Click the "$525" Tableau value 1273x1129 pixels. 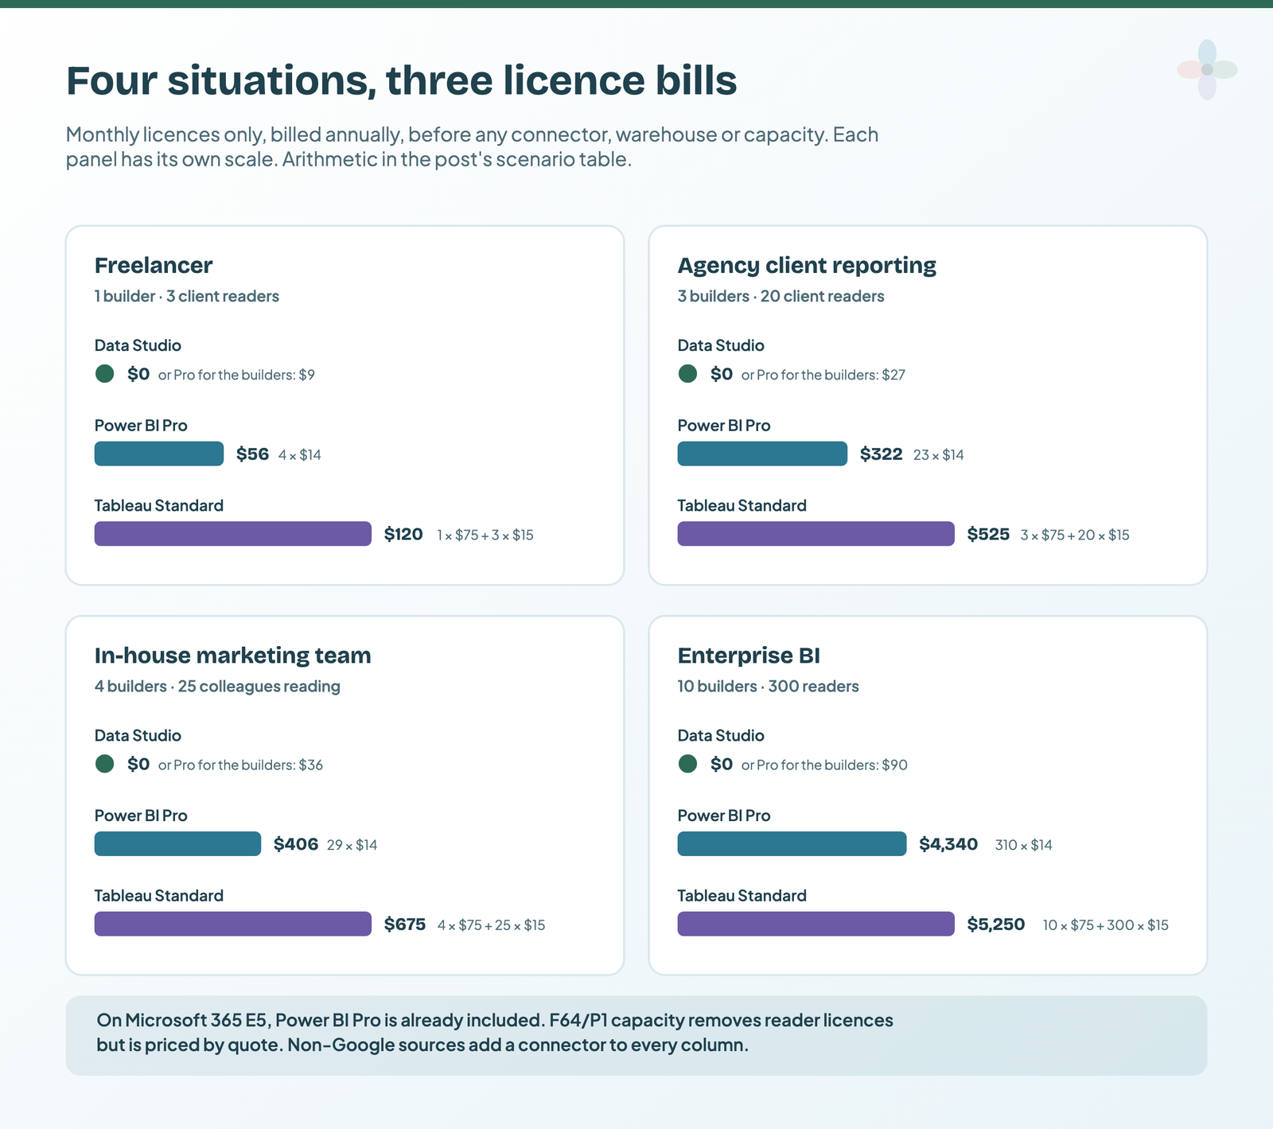coord(988,534)
